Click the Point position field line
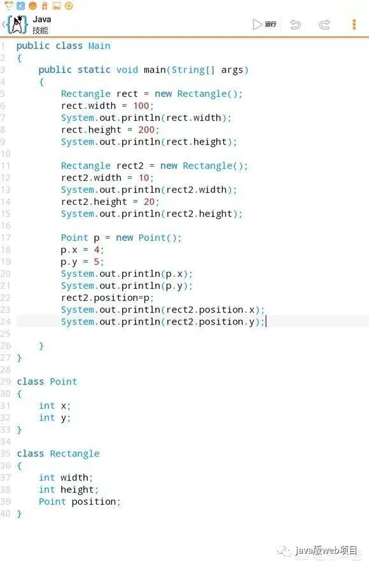369x567 pixels. (80, 501)
